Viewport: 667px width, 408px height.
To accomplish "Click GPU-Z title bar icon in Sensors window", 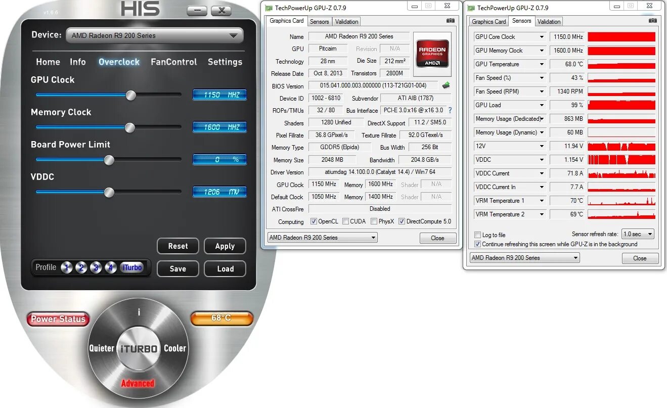I will click(x=471, y=8).
